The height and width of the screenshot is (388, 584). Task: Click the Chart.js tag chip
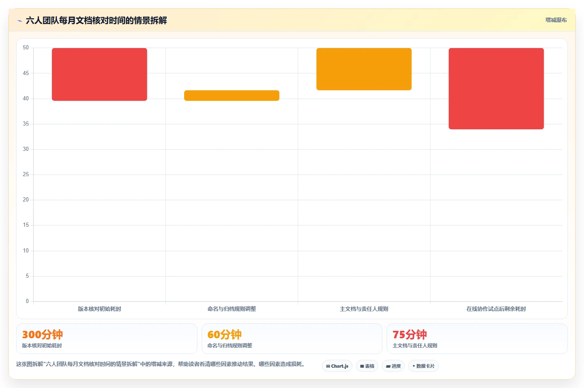click(x=337, y=366)
